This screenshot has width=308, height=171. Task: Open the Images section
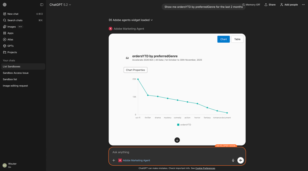[23, 27]
